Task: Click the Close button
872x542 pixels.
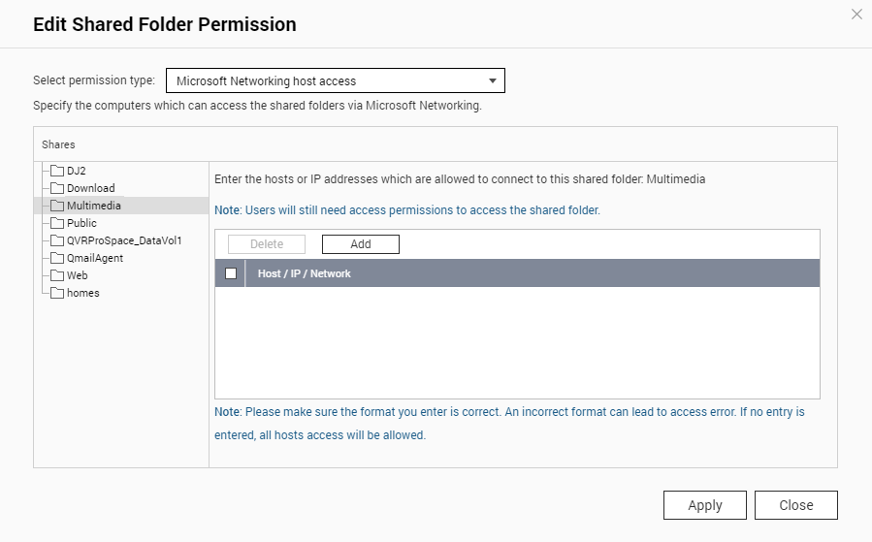Action: (795, 505)
